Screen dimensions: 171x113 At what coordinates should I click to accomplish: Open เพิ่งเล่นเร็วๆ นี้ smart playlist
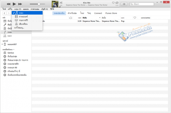pyautogui.click(x=14, y=71)
